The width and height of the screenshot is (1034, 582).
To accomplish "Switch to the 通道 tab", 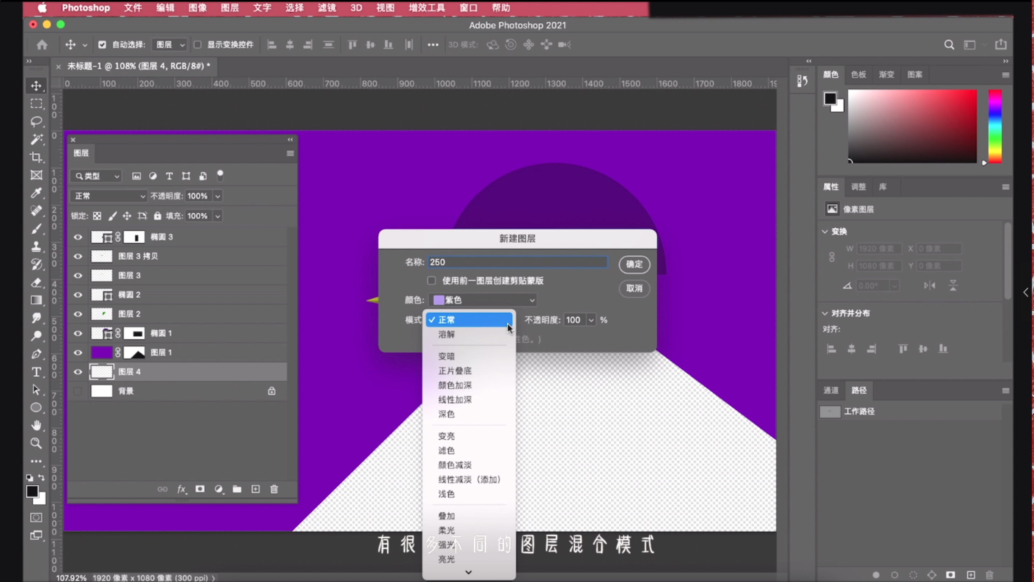I will (831, 390).
